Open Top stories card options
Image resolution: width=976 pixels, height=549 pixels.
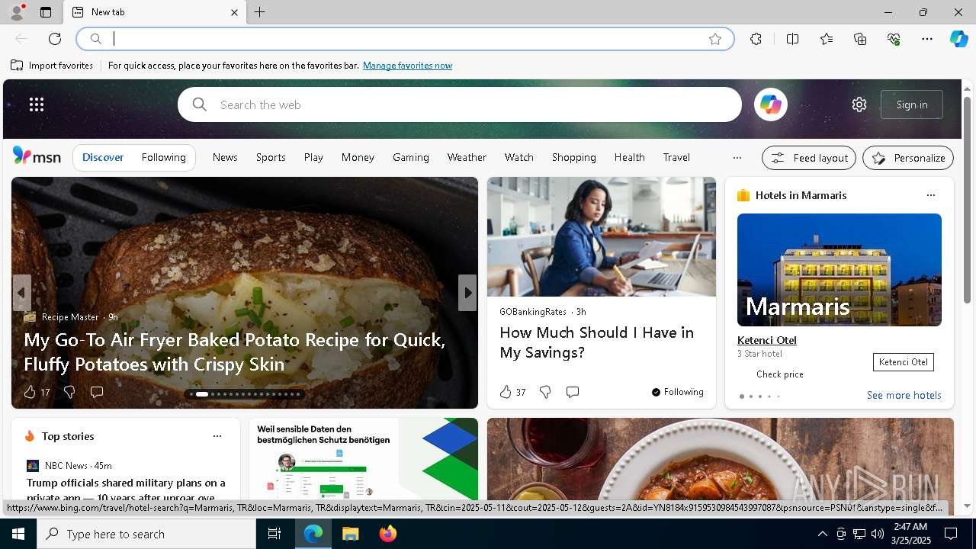coord(217,436)
